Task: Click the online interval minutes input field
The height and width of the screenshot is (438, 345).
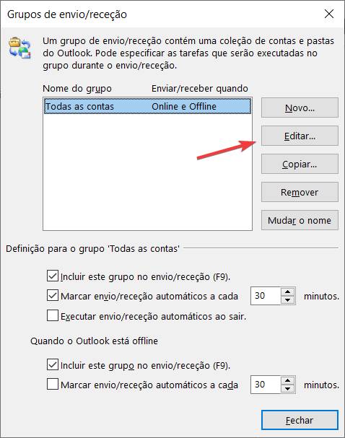Action: pyautogui.click(x=266, y=296)
